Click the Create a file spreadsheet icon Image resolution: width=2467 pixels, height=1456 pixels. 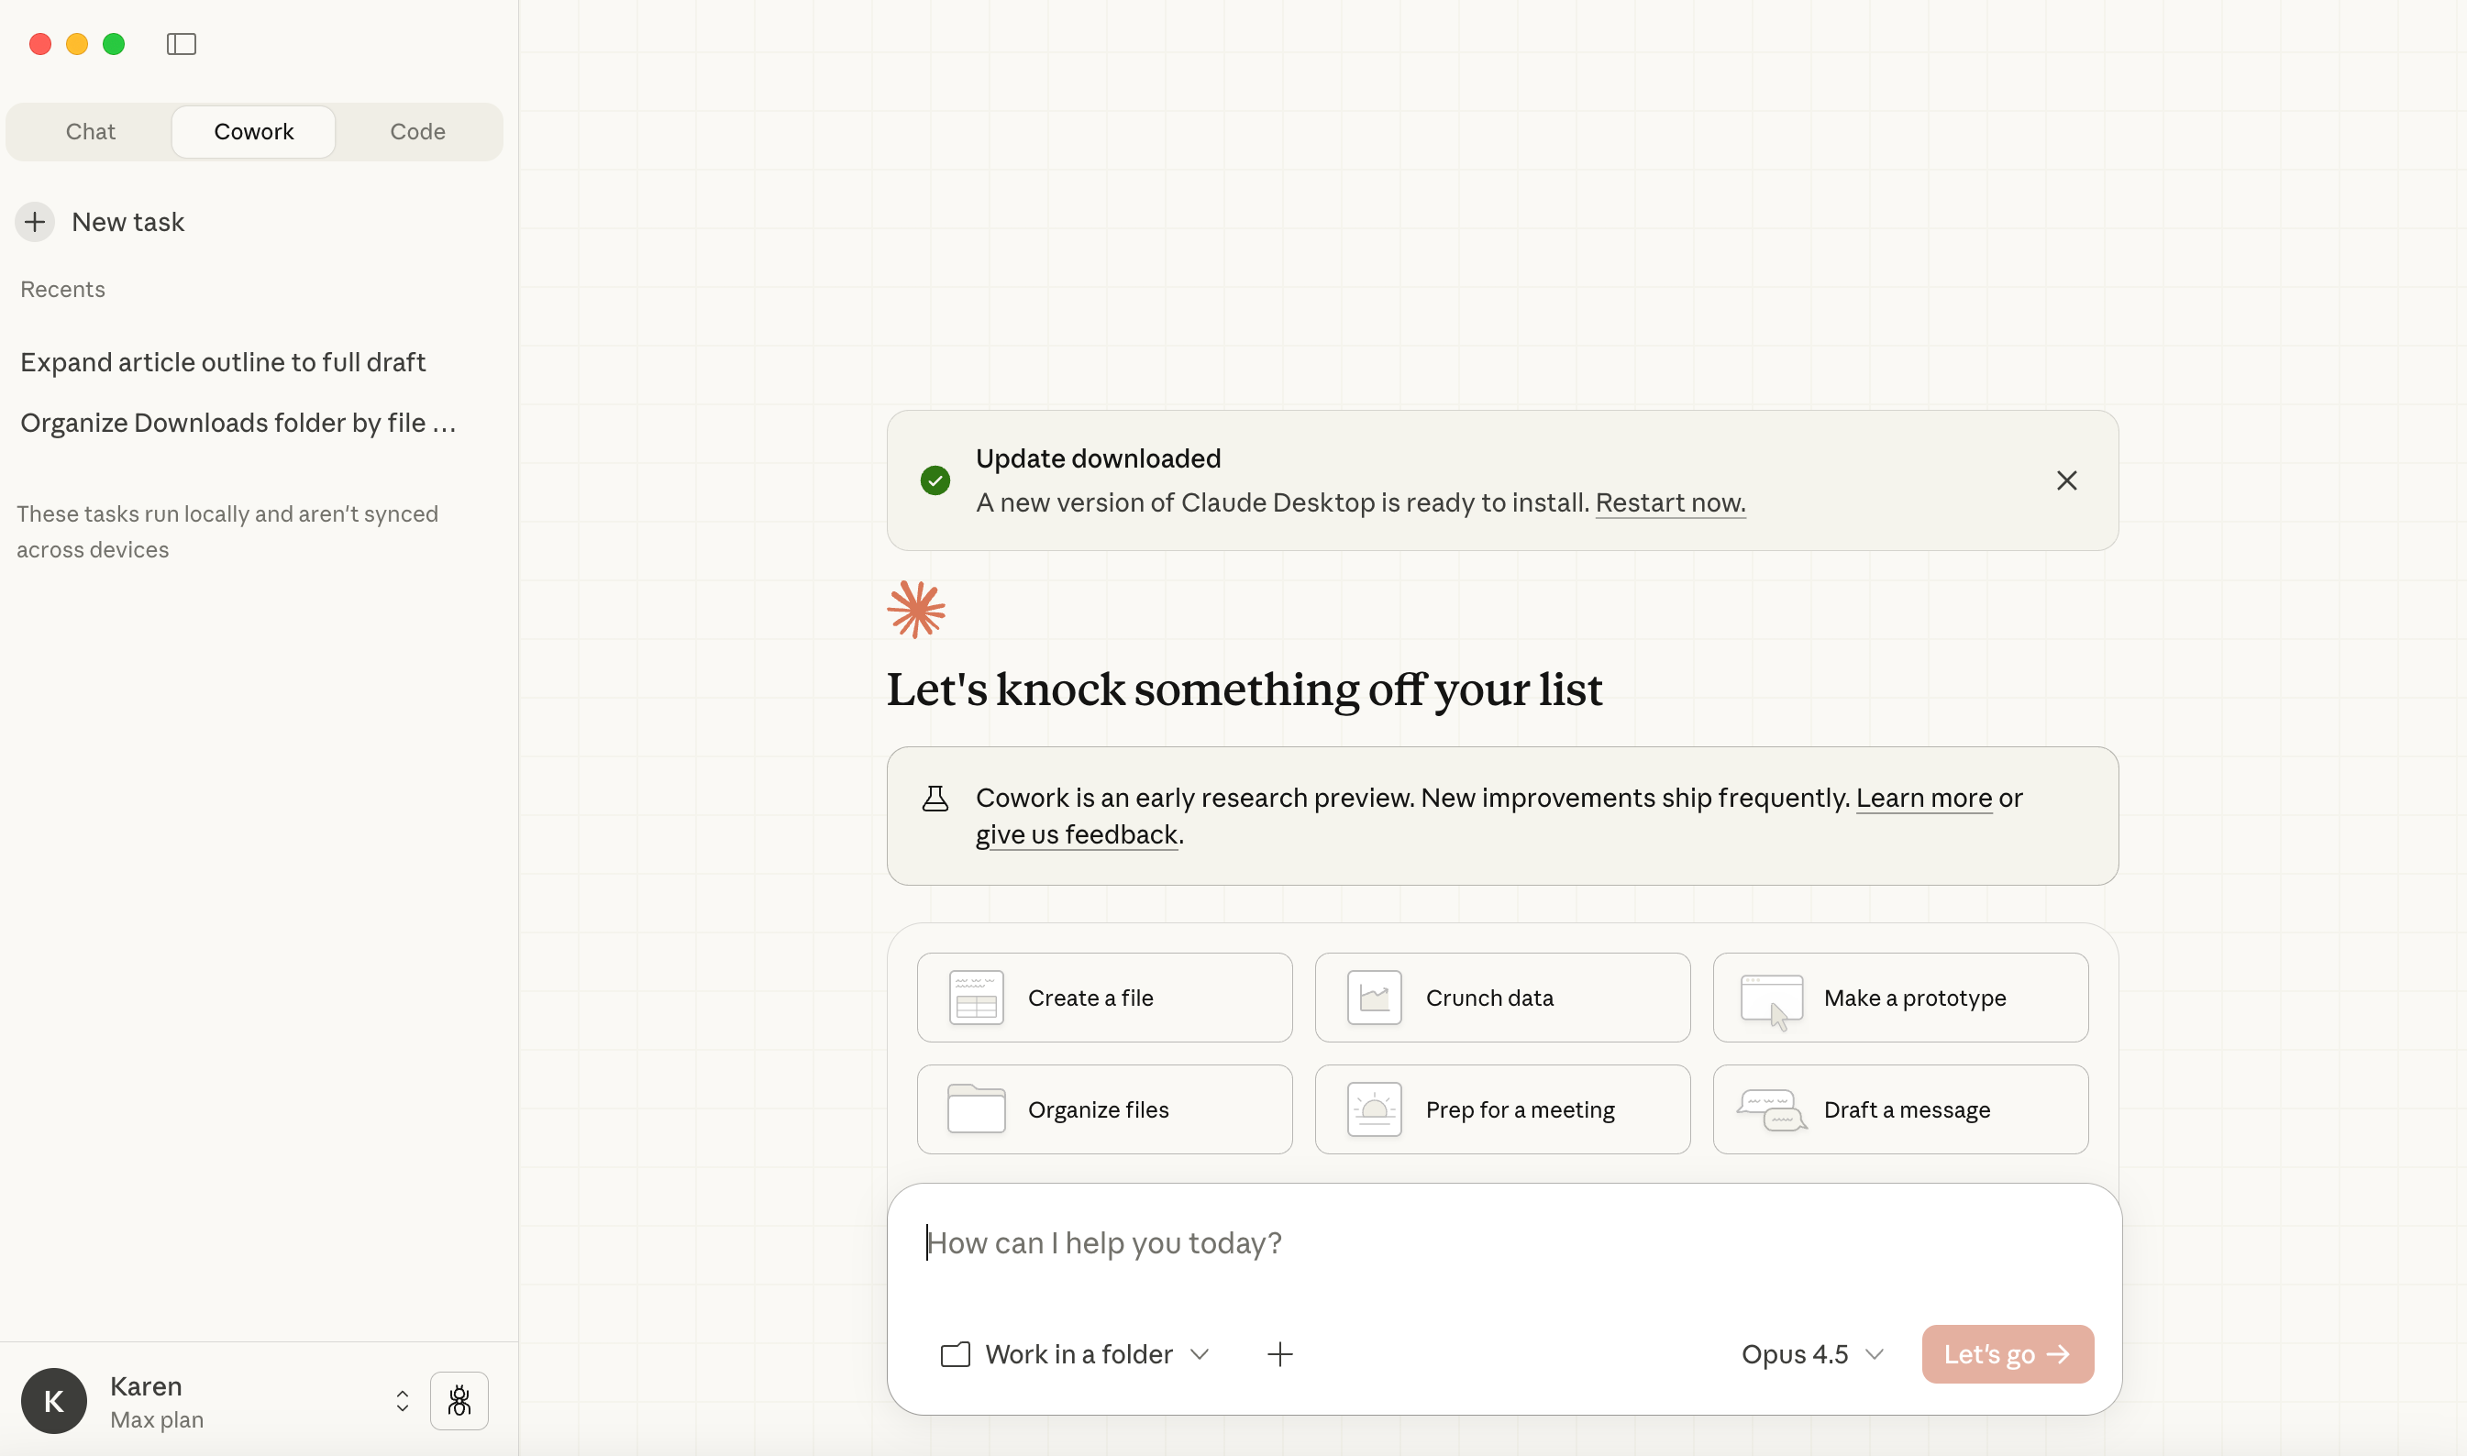976,998
